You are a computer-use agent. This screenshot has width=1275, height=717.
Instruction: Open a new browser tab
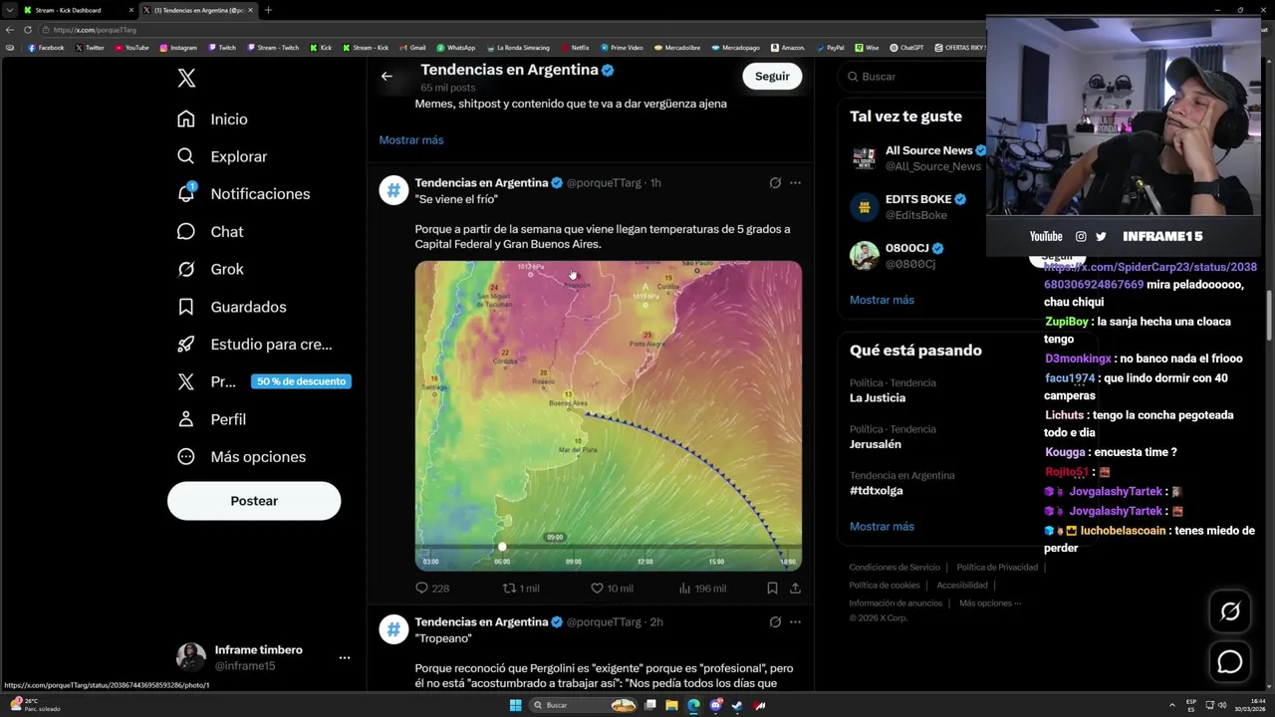268,10
